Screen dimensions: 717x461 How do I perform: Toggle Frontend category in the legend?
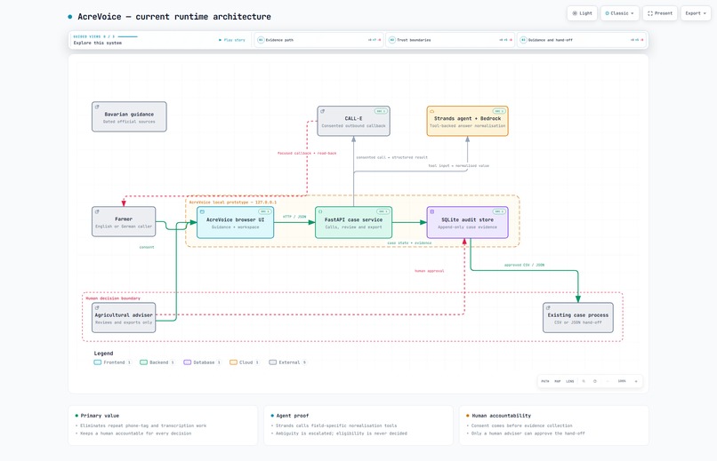pos(112,362)
